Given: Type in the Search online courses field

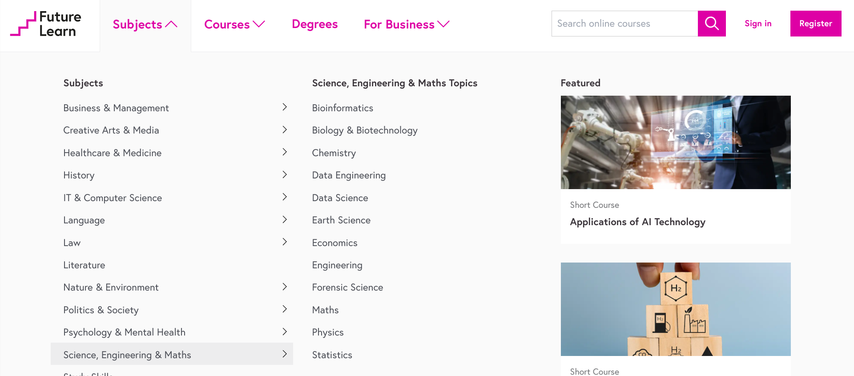Looking at the screenshot, I should tap(624, 24).
